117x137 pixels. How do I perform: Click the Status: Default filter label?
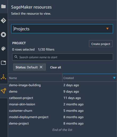point(27,67)
